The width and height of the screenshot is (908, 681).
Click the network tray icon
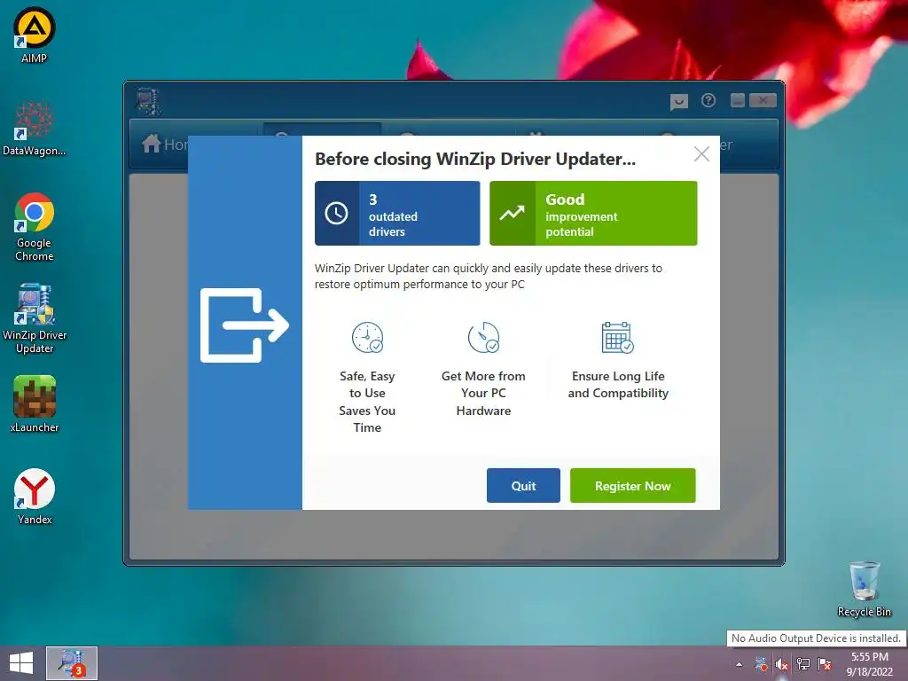tap(803, 664)
